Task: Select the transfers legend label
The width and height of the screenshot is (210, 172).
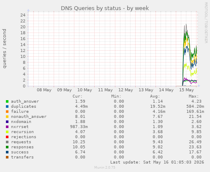Action: pyautogui.click(x=22, y=157)
